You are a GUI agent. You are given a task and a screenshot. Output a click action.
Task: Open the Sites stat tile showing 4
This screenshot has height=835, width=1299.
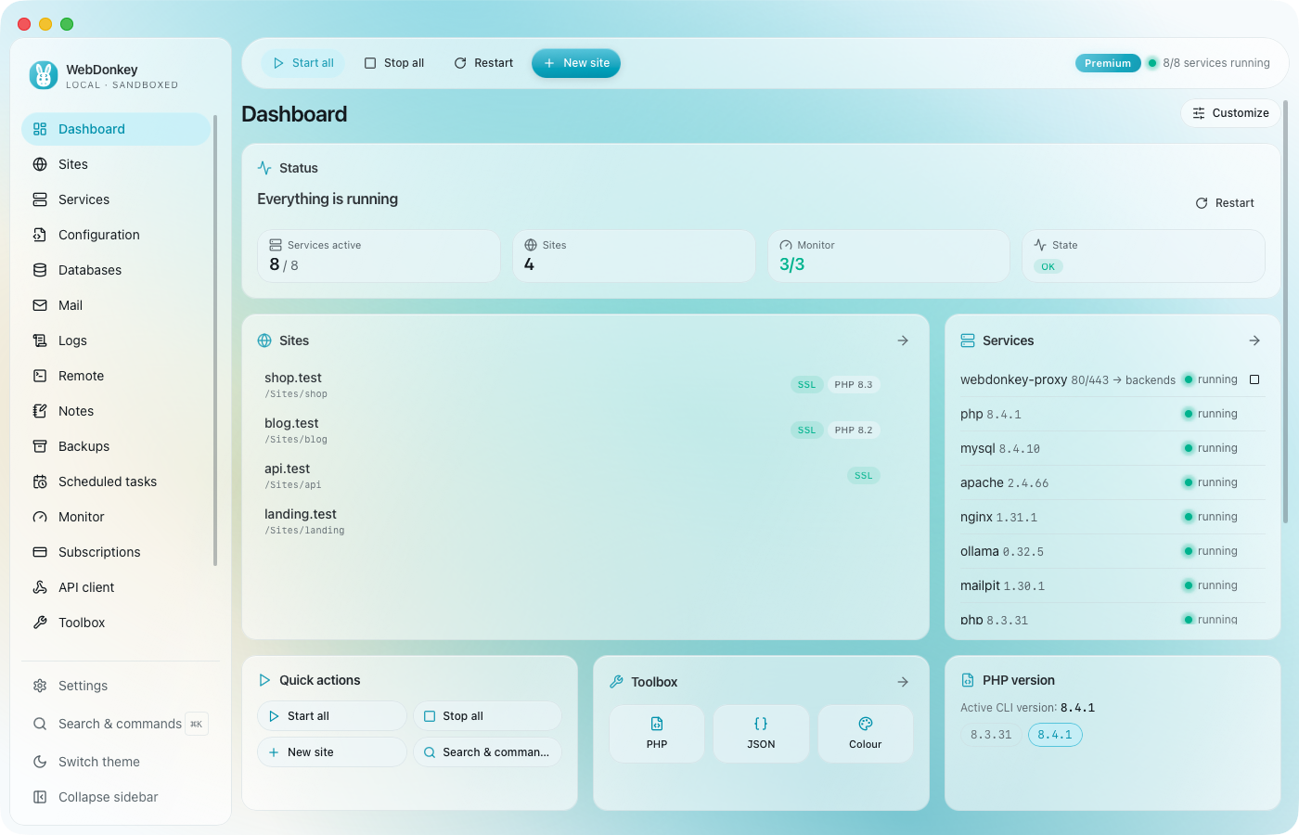pos(634,256)
